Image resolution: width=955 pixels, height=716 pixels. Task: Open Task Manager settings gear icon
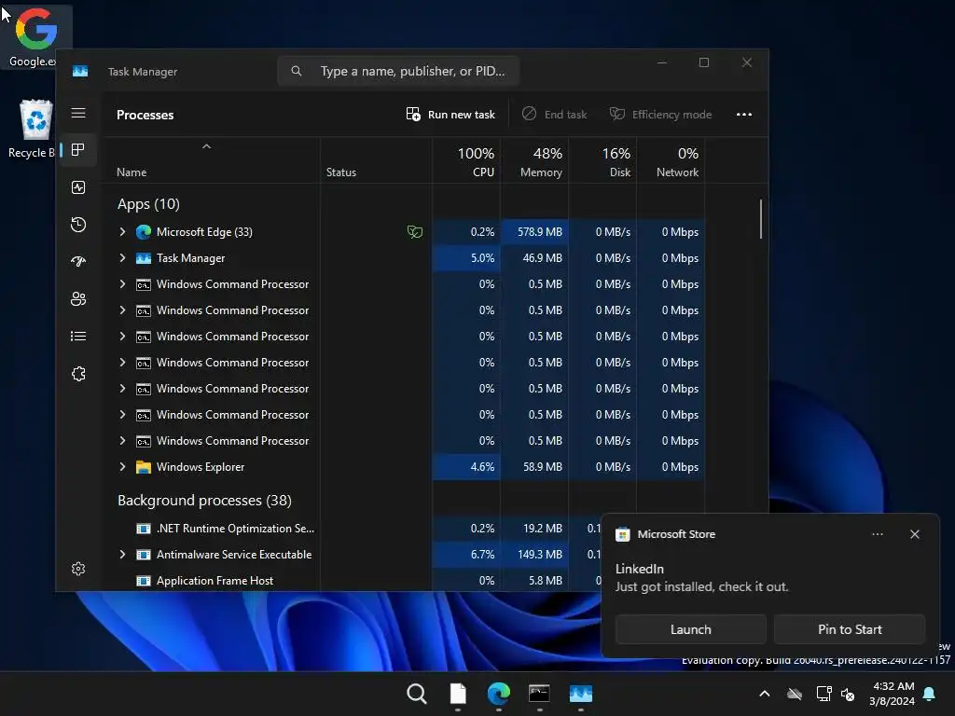78,569
